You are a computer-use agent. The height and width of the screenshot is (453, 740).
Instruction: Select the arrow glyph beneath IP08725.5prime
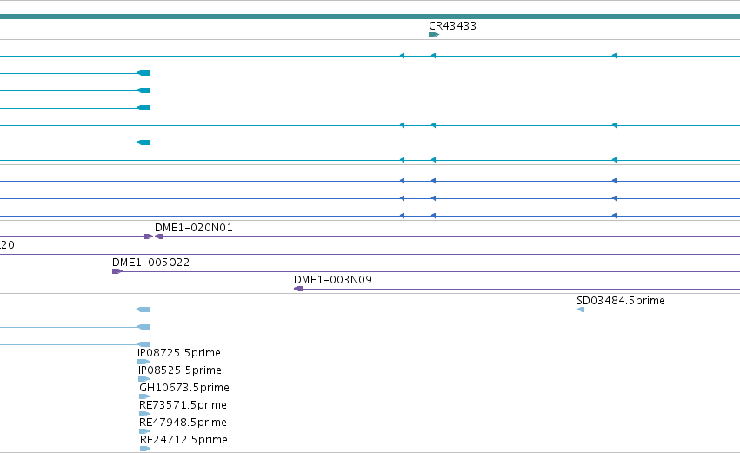[x=143, y=362]
